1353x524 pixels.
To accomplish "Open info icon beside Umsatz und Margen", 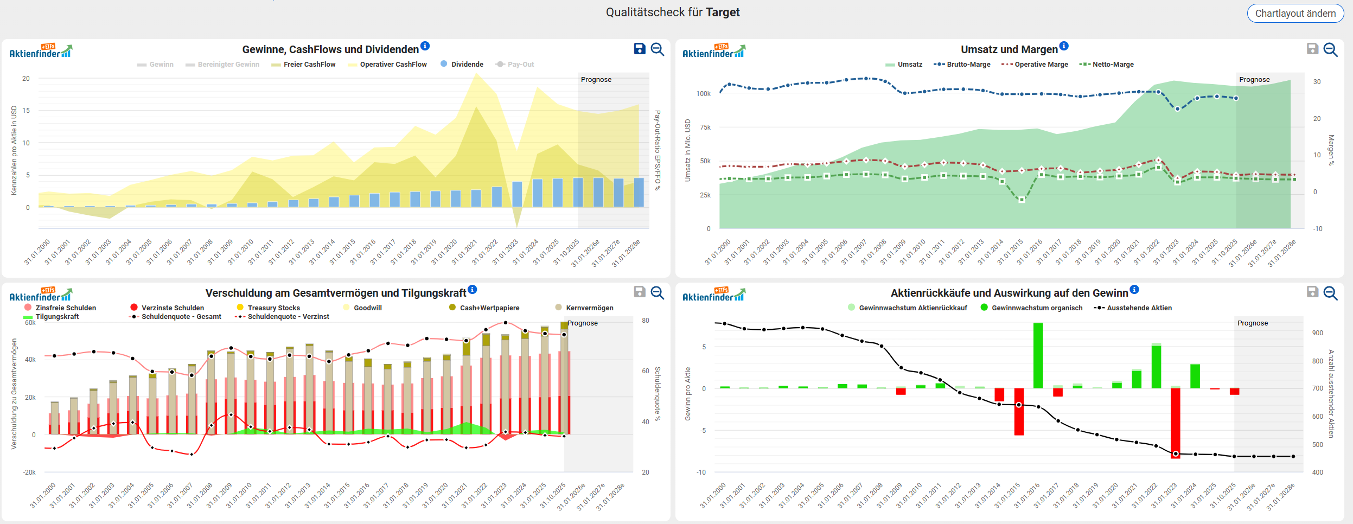I will pos(1064,46).
